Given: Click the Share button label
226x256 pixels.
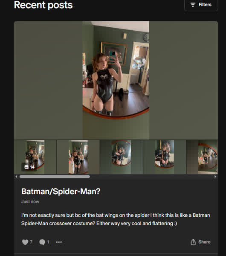Looking at the screenshot, I should click(x=204, y=242).
